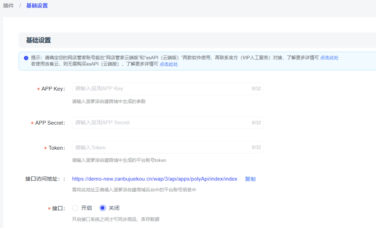
Task: Click the 接口访问地址 label
Action: point(42,179)
